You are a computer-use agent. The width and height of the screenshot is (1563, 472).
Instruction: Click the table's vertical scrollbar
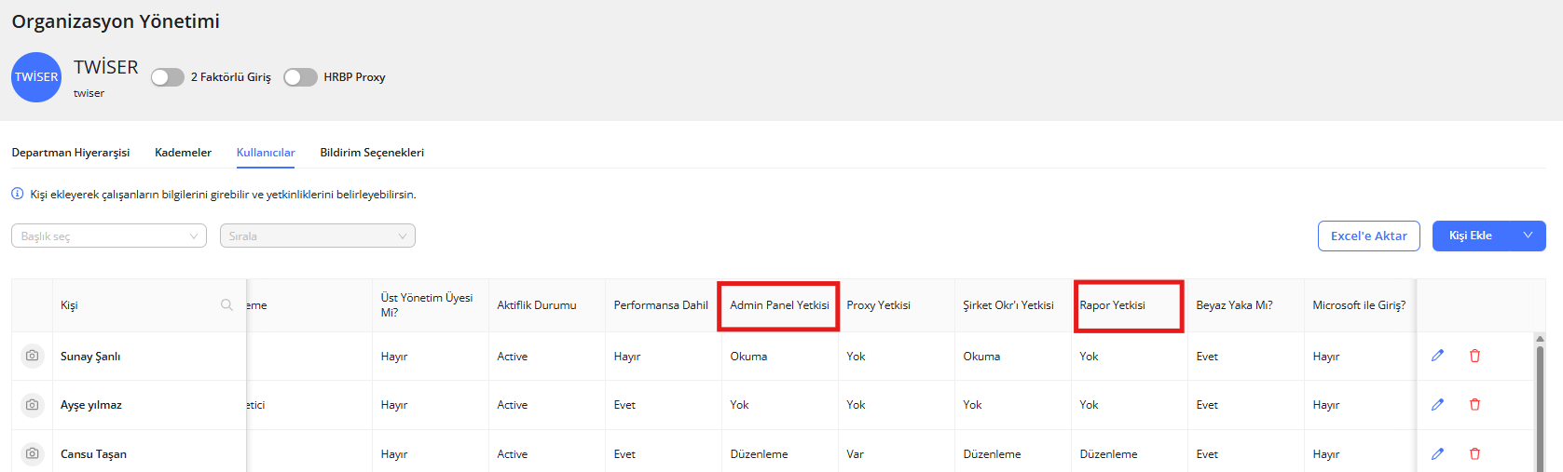1541,400
